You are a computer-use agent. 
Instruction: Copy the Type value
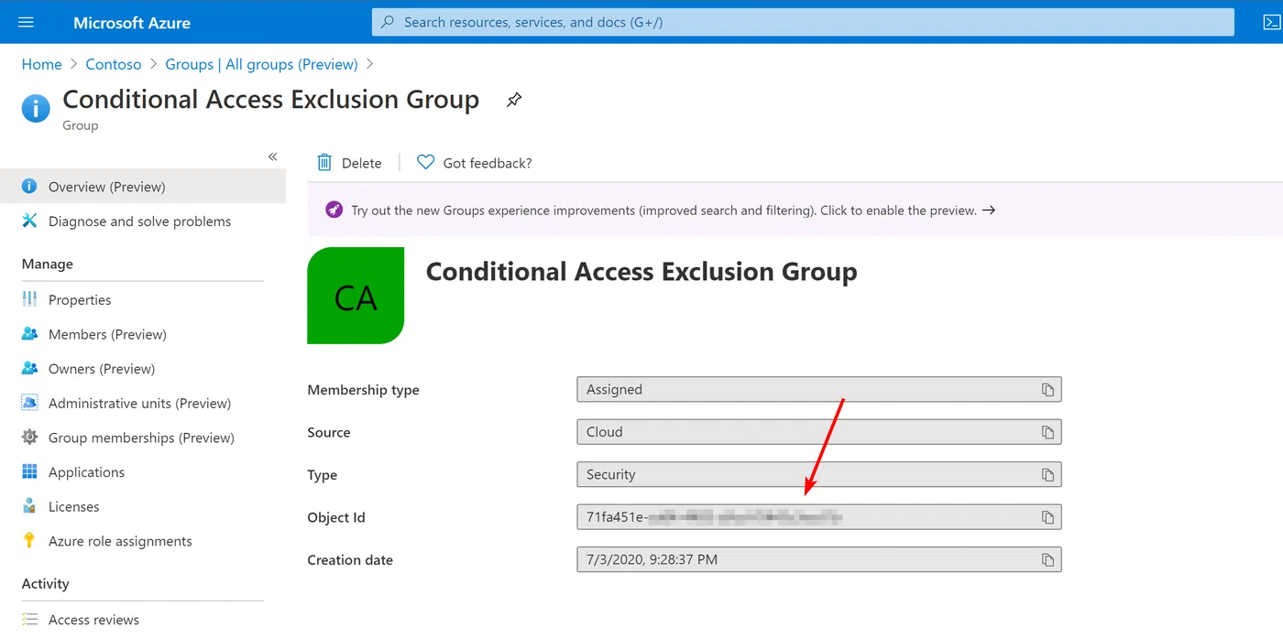tap(1047, 475)
